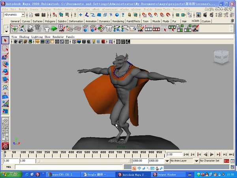
Task: Switch to the Polygons shelf tab
Action: click(x=50, y=21)
